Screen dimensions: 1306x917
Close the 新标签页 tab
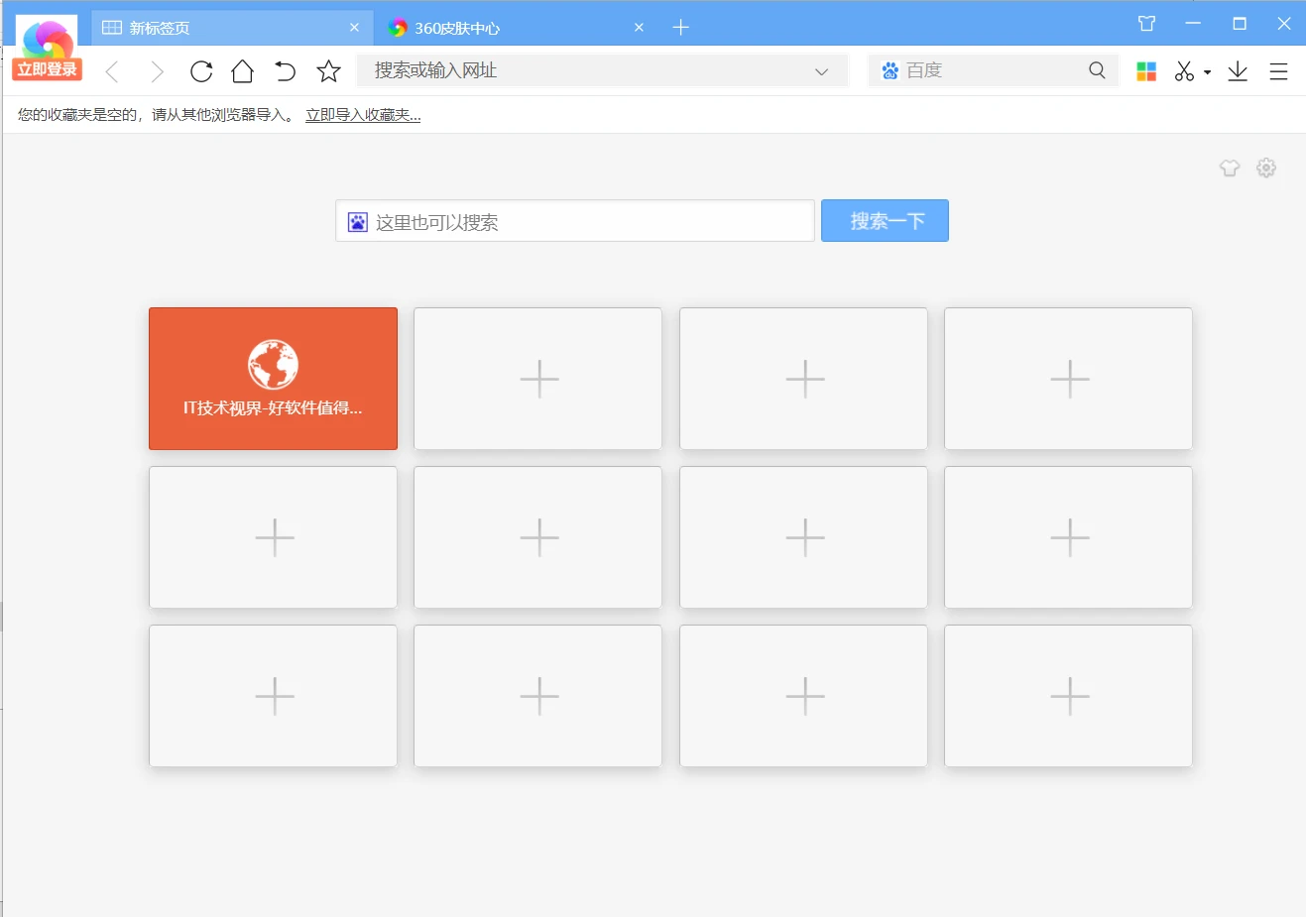[354, 28]
